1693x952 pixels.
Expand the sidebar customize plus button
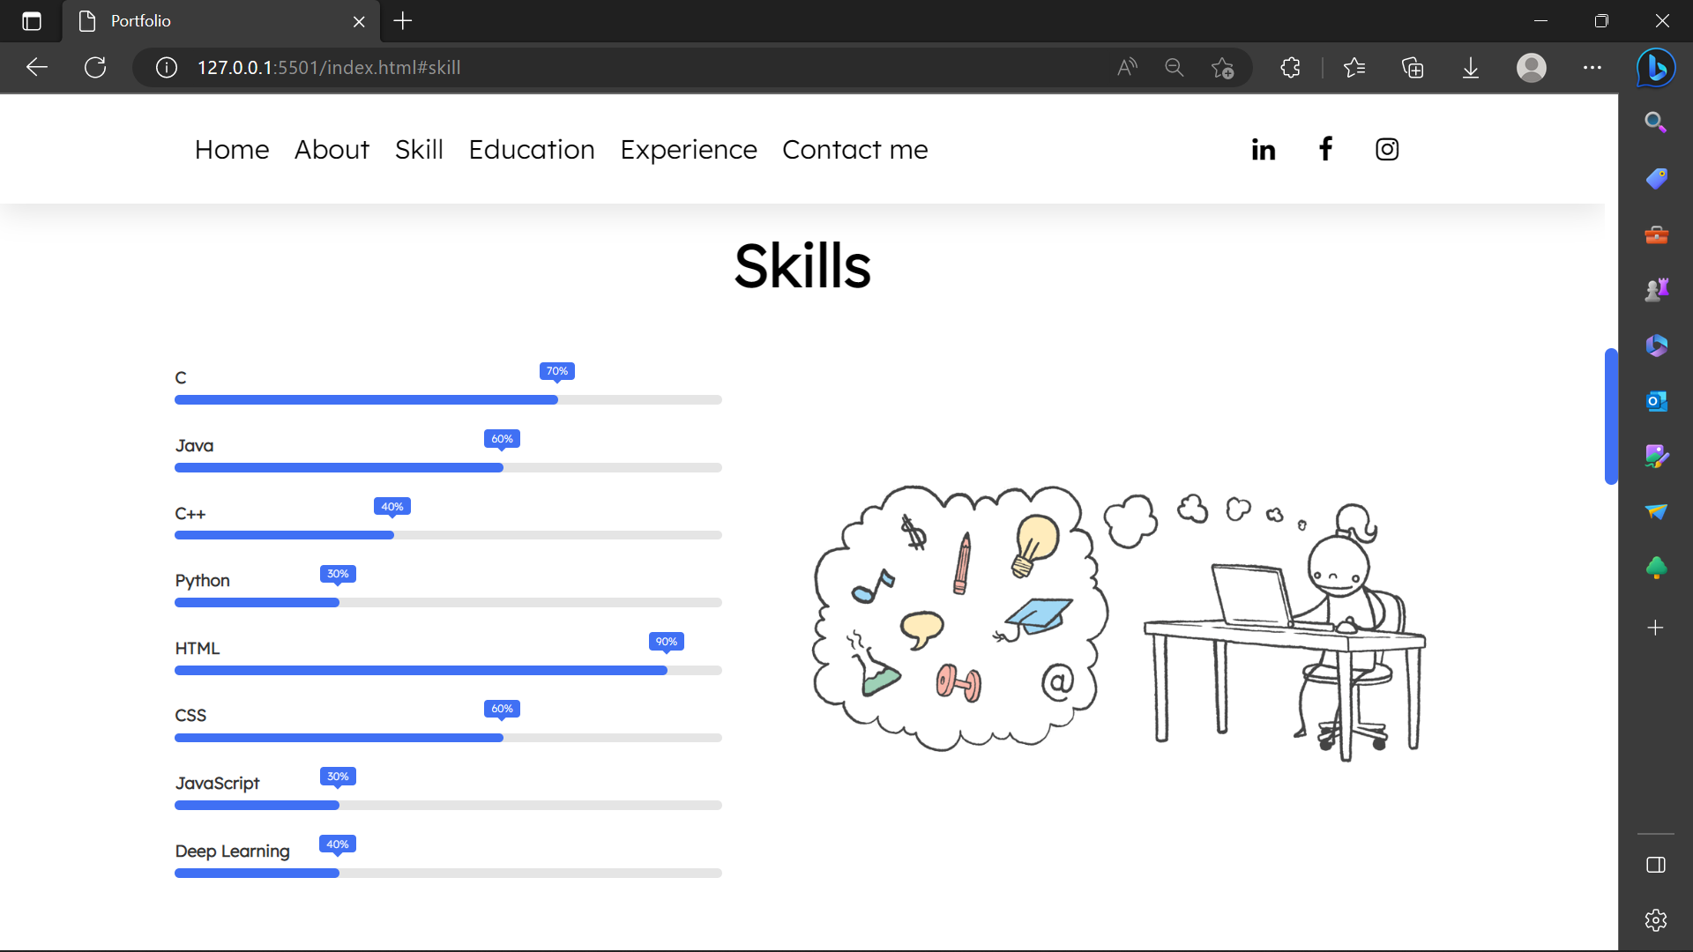[1655, 628]
